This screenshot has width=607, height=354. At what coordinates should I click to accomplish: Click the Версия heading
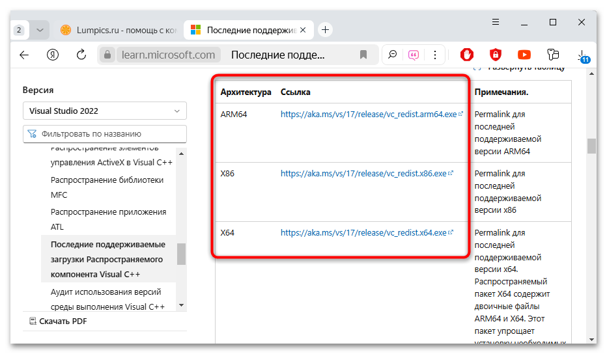point(38,90)
